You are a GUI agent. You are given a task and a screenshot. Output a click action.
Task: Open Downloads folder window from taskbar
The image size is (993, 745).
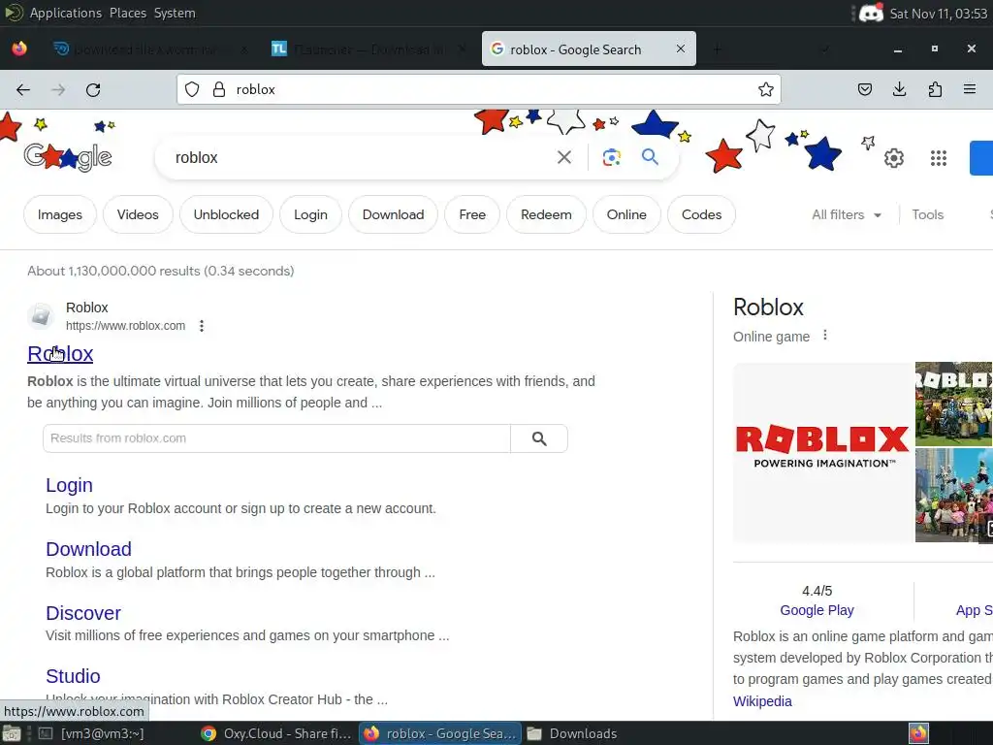coord(572,733)
